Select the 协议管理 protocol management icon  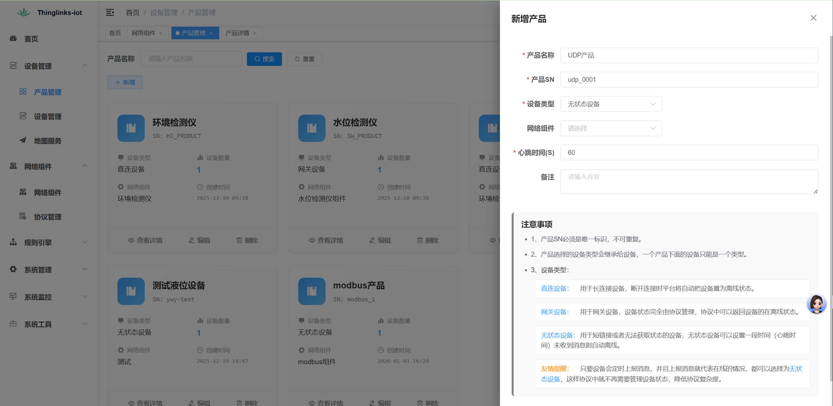(x=23, y=217)
